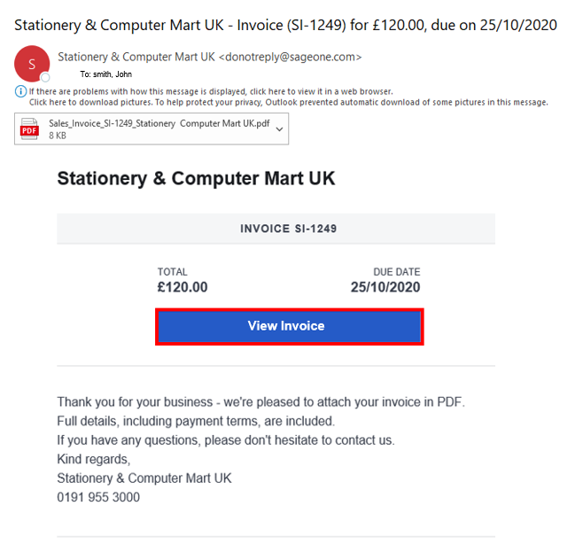Open the Sales_Invoice_SI-1249 PDF attachment
This screenshot has width=583, height=552.
[x=158, y=123]
